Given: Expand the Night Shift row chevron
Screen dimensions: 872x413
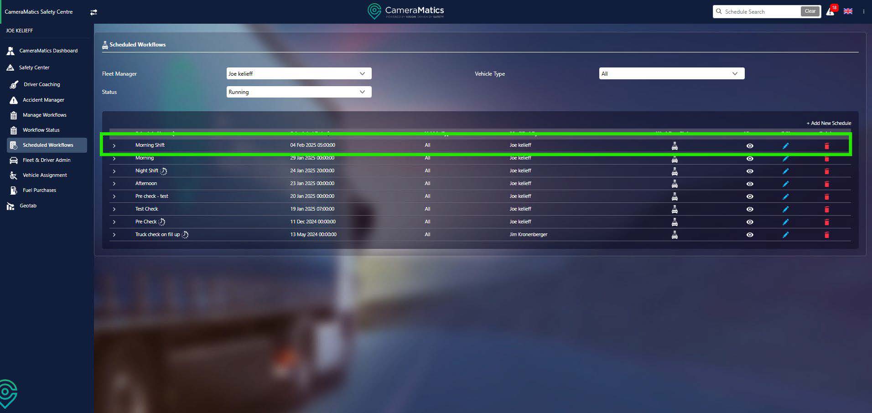Looking at the screenshot, I should click(x=114, y=171).
